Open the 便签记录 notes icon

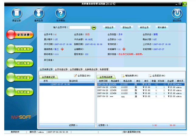coord(16,14)
